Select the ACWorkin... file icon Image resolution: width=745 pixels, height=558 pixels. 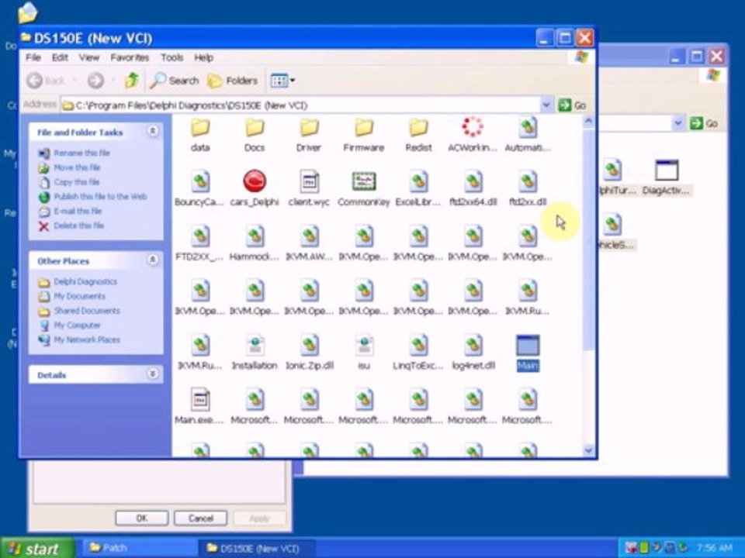473,134
